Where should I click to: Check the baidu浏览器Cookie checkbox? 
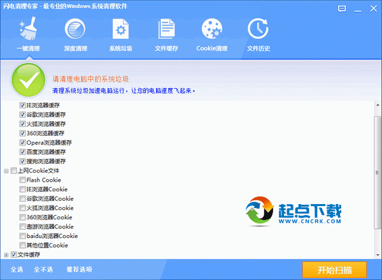pyautogui.click(x=22, y=236)
